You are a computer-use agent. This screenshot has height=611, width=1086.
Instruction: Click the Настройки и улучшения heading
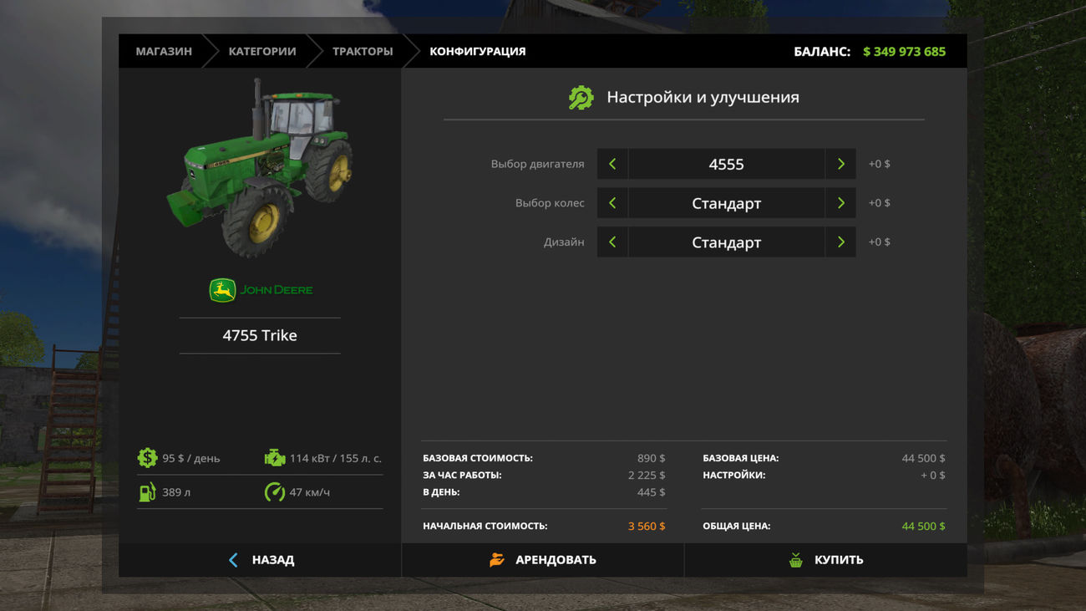tap(703, 97)
